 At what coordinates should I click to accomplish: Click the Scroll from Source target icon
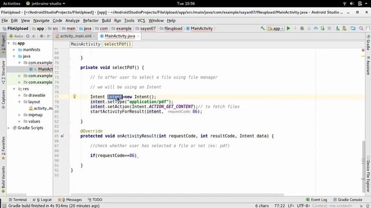point(28,36)
